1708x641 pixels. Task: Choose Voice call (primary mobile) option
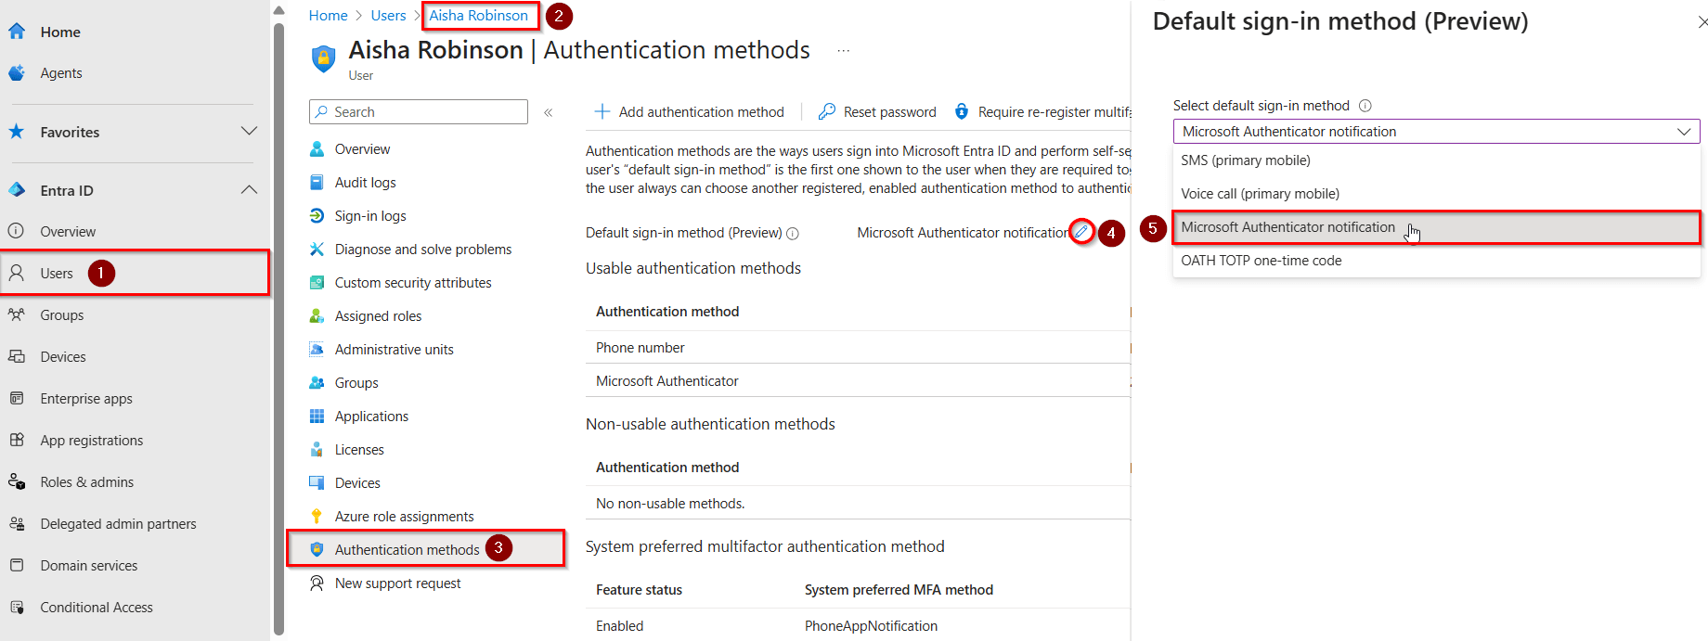(1260, 193)
